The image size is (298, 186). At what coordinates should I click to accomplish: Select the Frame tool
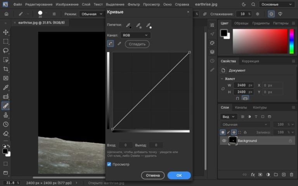(x=6, y=78)
